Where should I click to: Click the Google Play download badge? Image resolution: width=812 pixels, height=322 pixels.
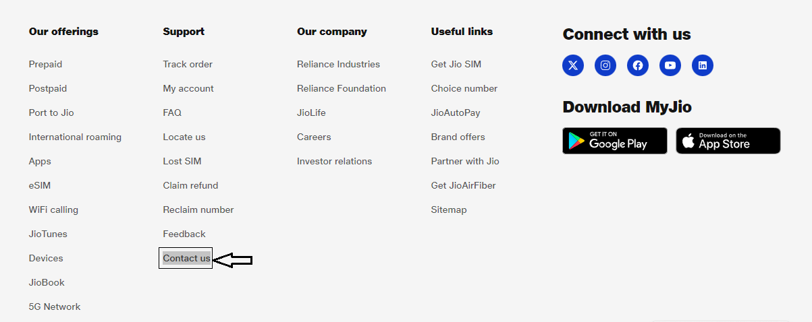tap(615, 141)
